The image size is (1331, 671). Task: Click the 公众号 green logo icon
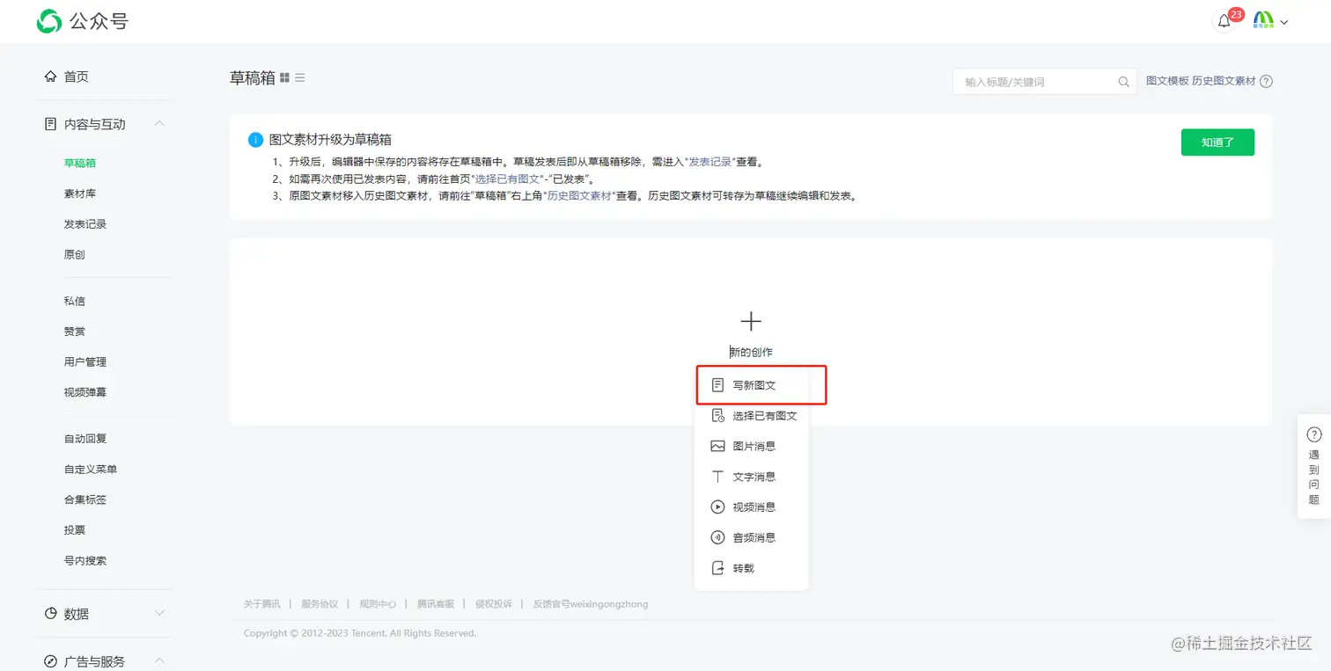point(49,21)
